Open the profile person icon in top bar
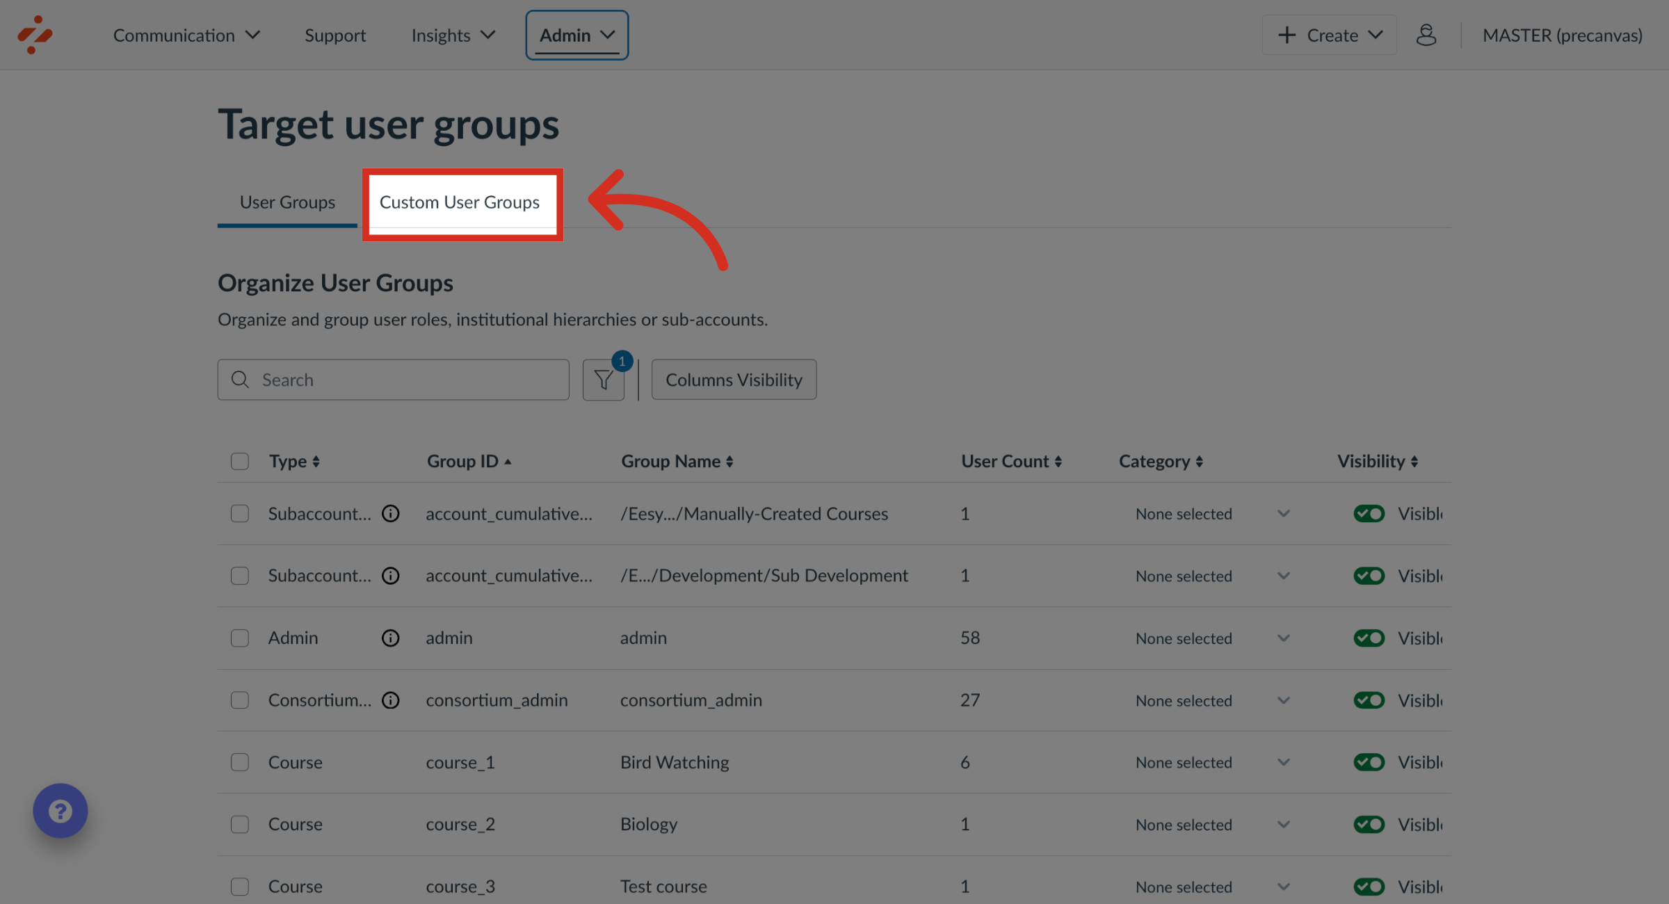This screenshot has width=1669, height=904. pos(1426,35)
